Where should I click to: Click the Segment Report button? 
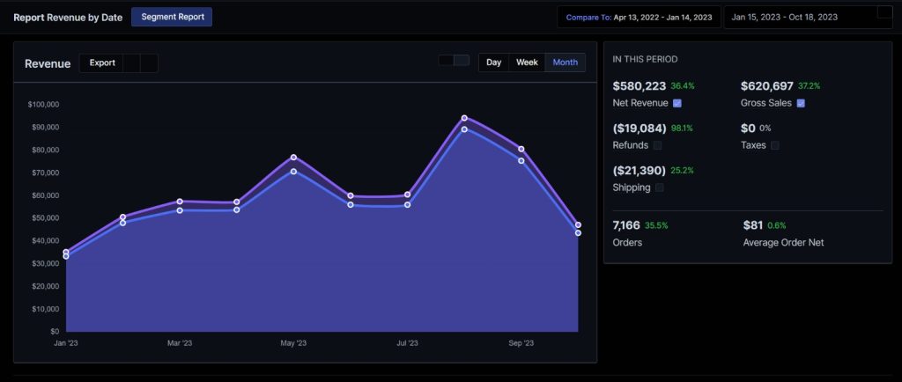pyautogui.click(x=172, y=17)
